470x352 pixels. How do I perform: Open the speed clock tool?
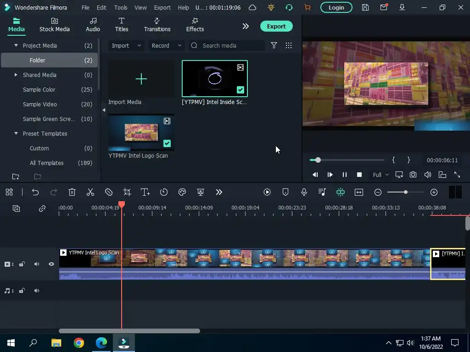[164, 192]
